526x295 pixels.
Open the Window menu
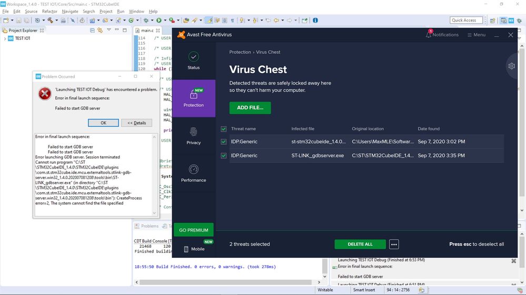tap(136, 12)
